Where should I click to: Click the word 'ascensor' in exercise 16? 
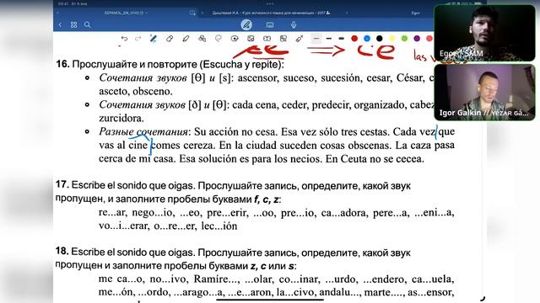tap(257, 78)
